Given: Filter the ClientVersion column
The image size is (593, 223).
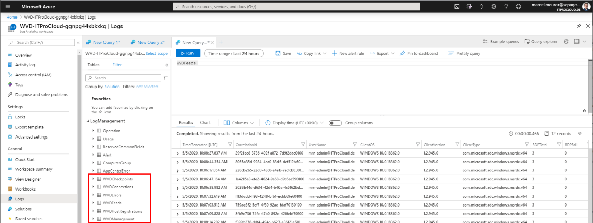Looking at the screenshot, I should pyautogui.click(x=456, y=145).
